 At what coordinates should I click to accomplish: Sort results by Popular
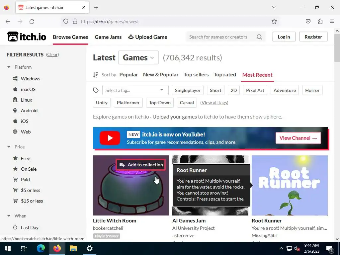click(128, 75)
